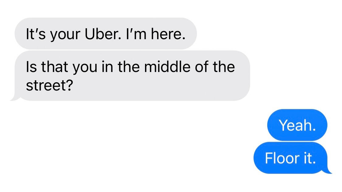Select the word "I'm" in the first message

pos(134,34)
